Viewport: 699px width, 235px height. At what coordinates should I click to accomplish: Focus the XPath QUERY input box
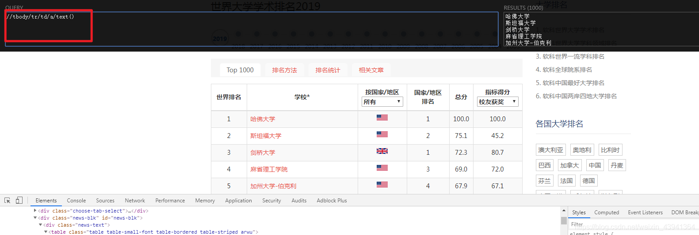pos(252,29)
